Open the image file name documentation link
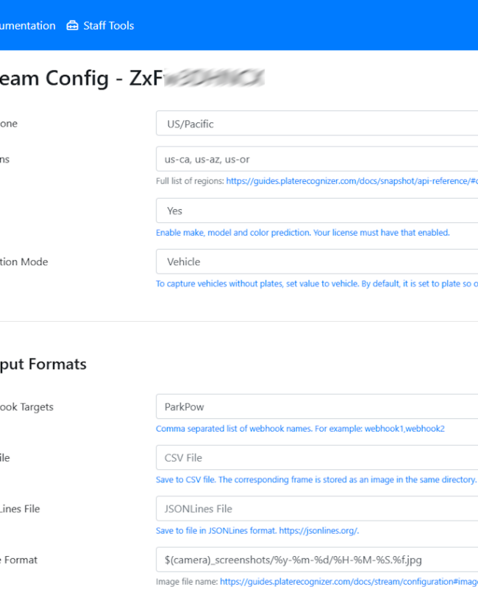 [x=349, y=582]
